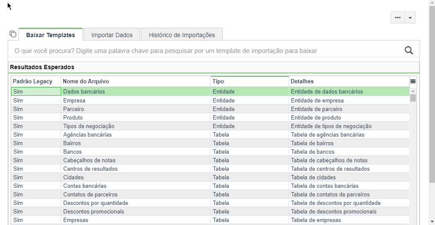Select the Descontos promocionais row
The height and width of the screenshot is (225, 435).
[x=210, y=212]
